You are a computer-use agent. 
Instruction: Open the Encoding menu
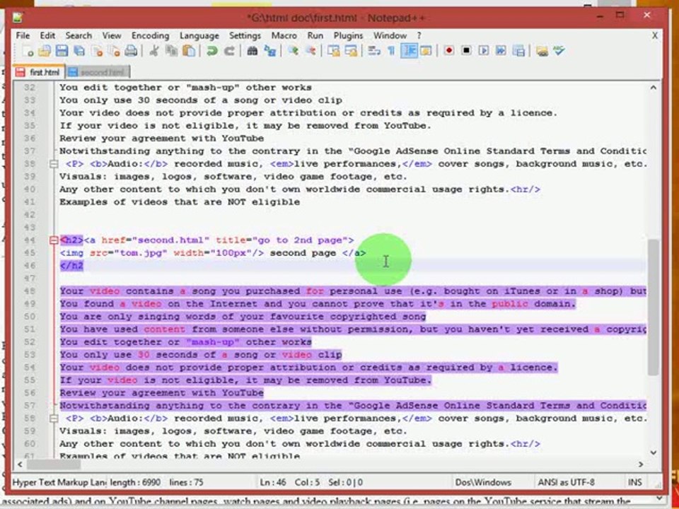(x=150, y=35)
